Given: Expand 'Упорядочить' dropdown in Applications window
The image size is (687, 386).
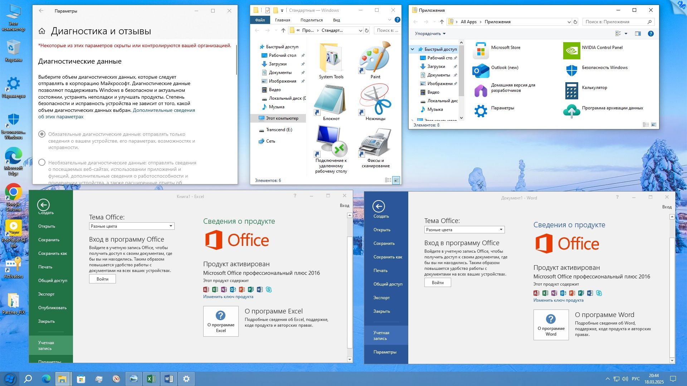Looking at the screenshot, I should (430, 34).
